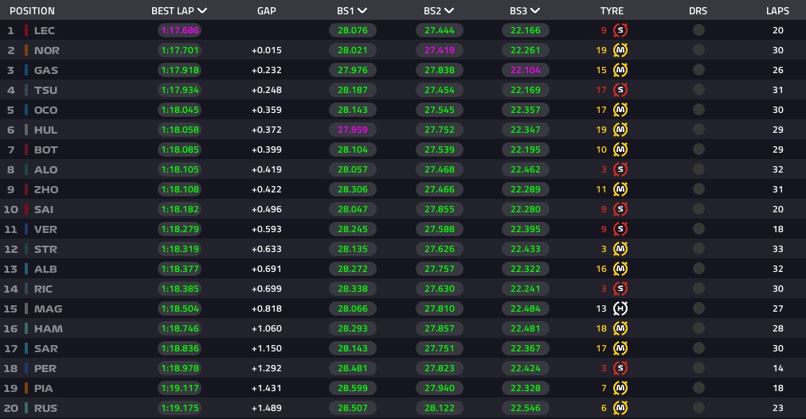This screenshot has width=806, height=419.
Task: Expand the BS3 column dropdown
Action: point(535,11)
